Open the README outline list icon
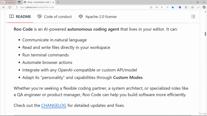207x116 pixels. point(193,16)
